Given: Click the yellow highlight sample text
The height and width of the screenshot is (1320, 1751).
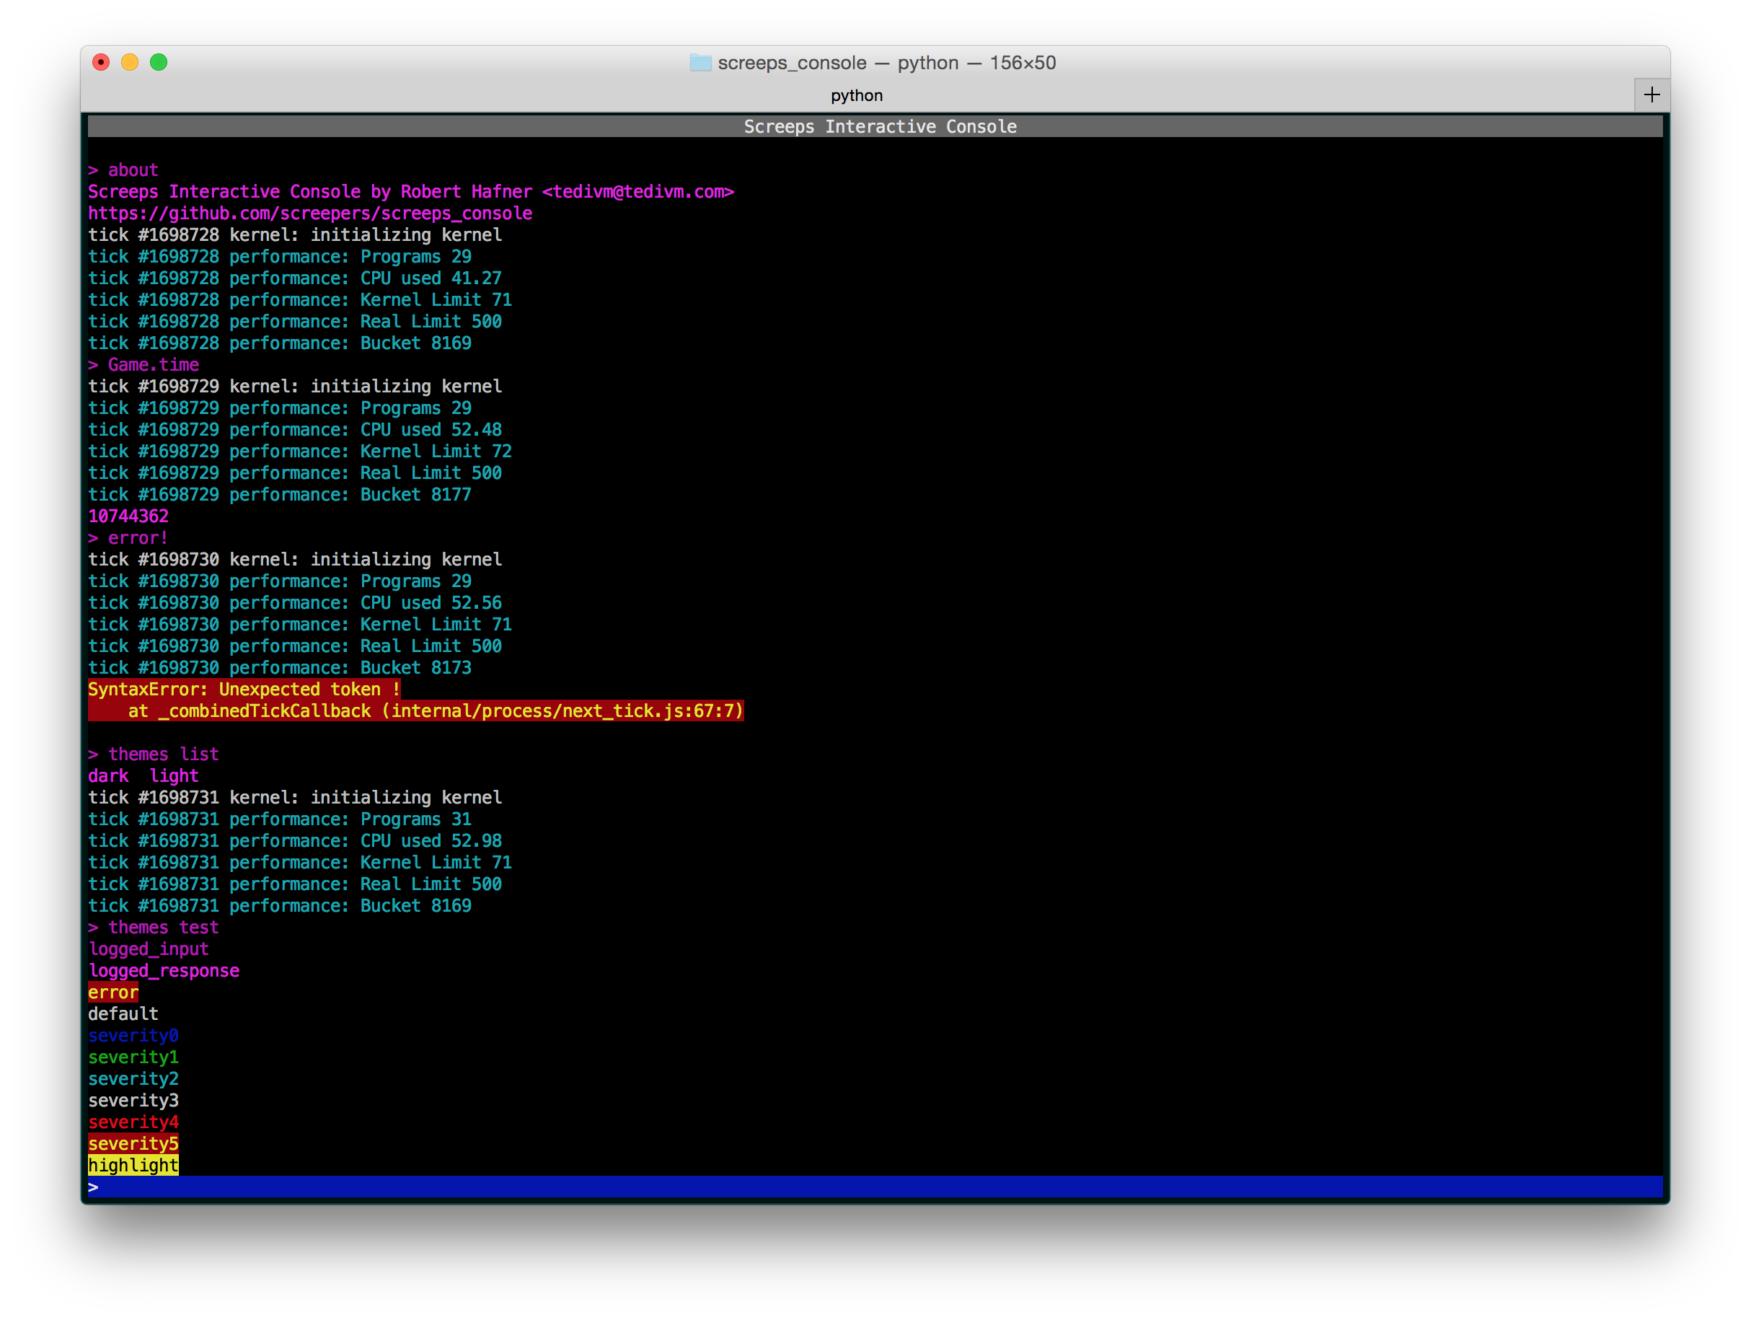Looking at the screenshot, I should 133,1165.
